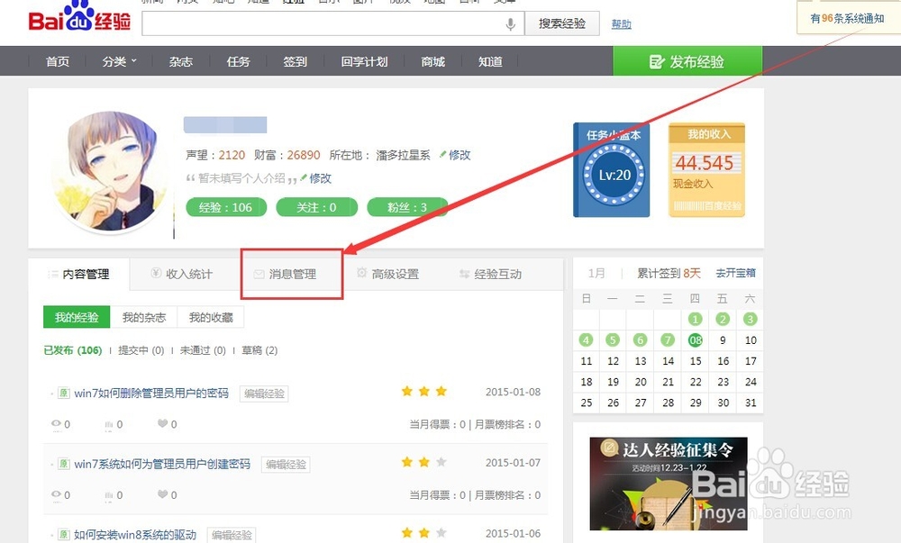Select 我的杂志 sub-tab
The width and height of the screenshot is (901, 543).
coord(143,317)
